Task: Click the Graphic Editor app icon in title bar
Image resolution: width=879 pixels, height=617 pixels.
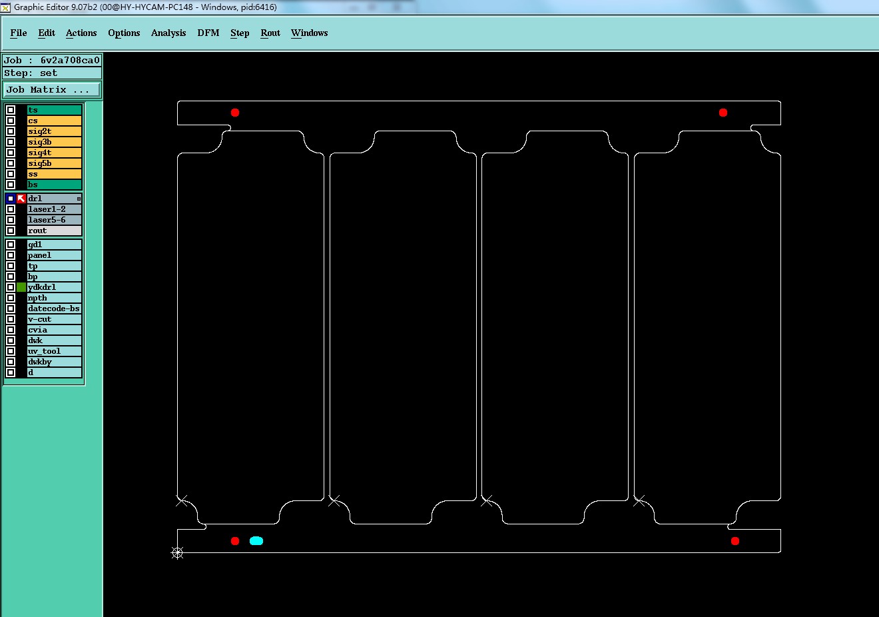Action: 5,7
